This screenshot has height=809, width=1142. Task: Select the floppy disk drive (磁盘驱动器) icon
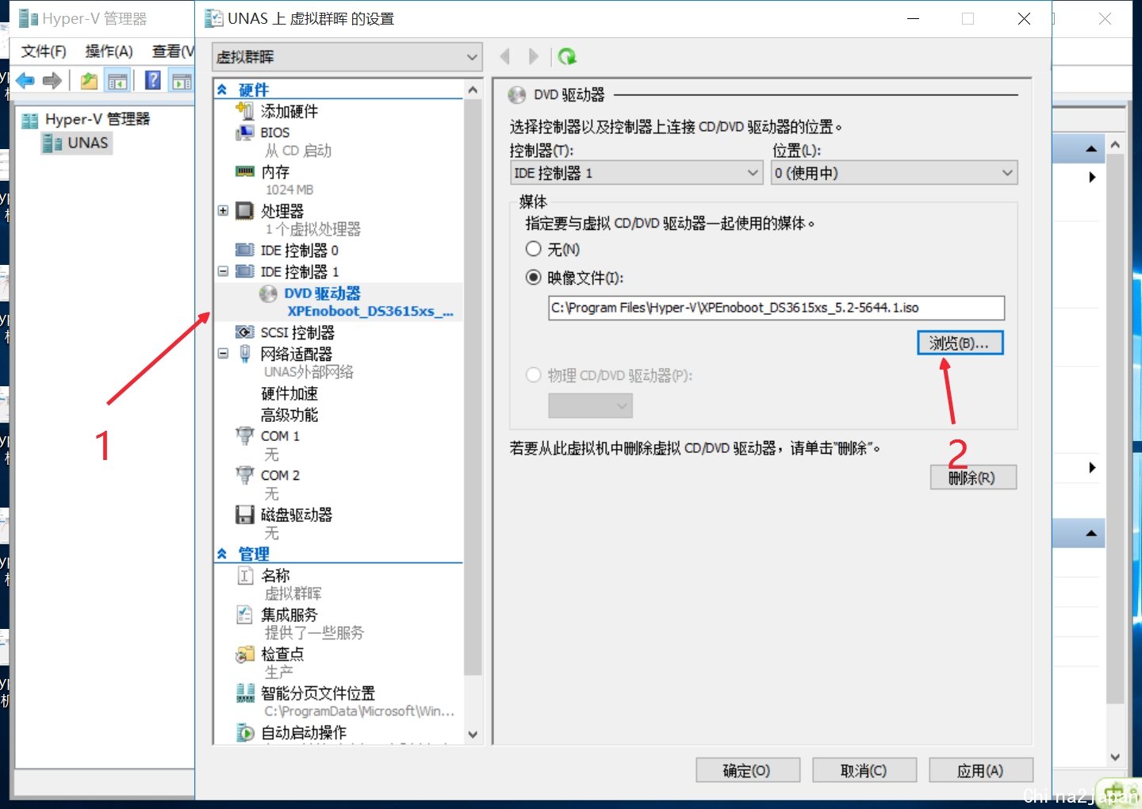click(x=244, y=515)
